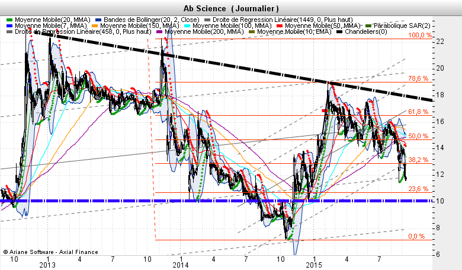Click the '23,6 %' Fibonacci level label
Viewport: 462px width, 270px height.
tap(418, 189)
